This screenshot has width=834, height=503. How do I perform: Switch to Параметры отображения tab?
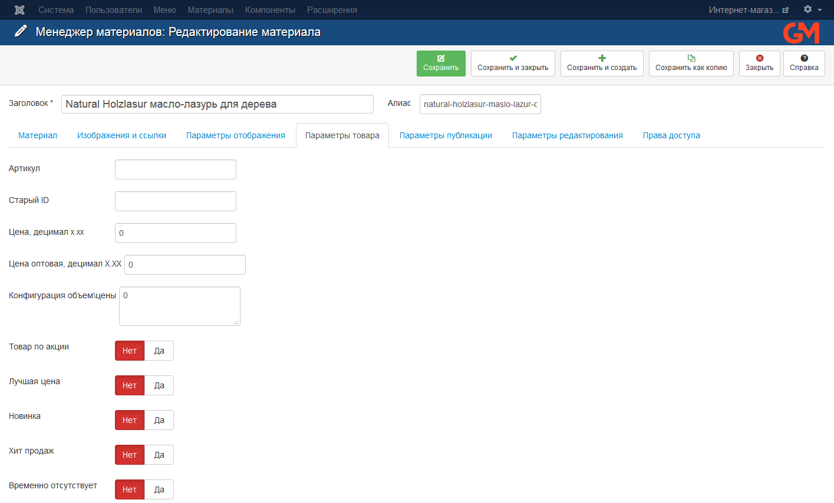[236, 135]
